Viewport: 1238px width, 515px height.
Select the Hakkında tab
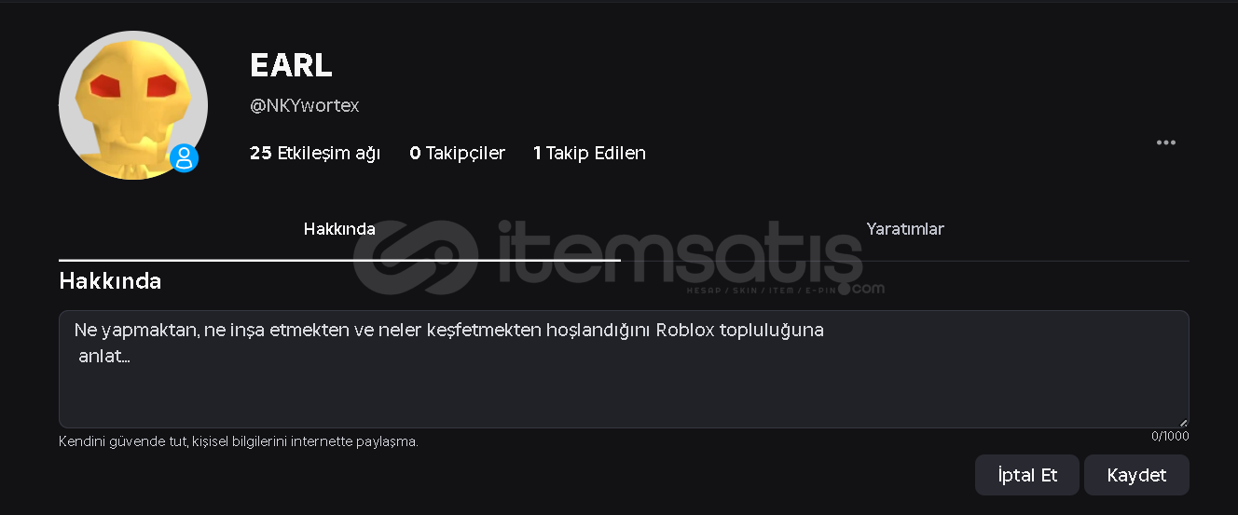[339, 229]
